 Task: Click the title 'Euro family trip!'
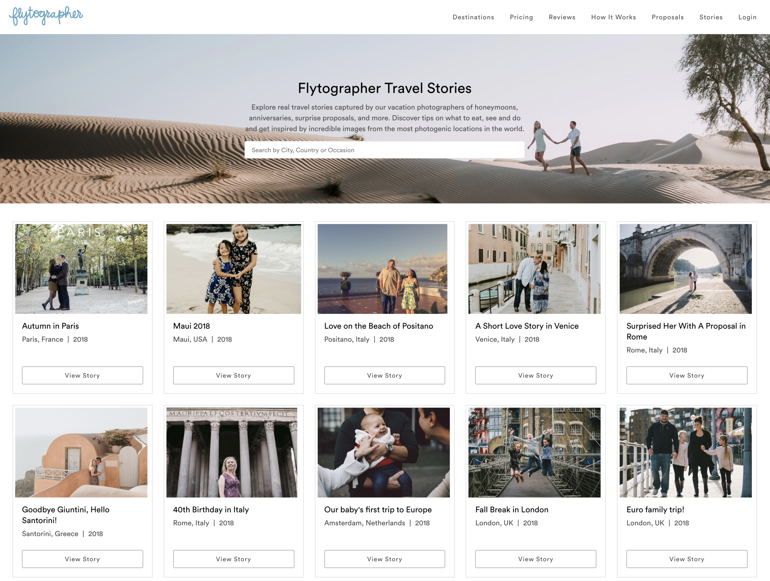[x=655, y=509]
